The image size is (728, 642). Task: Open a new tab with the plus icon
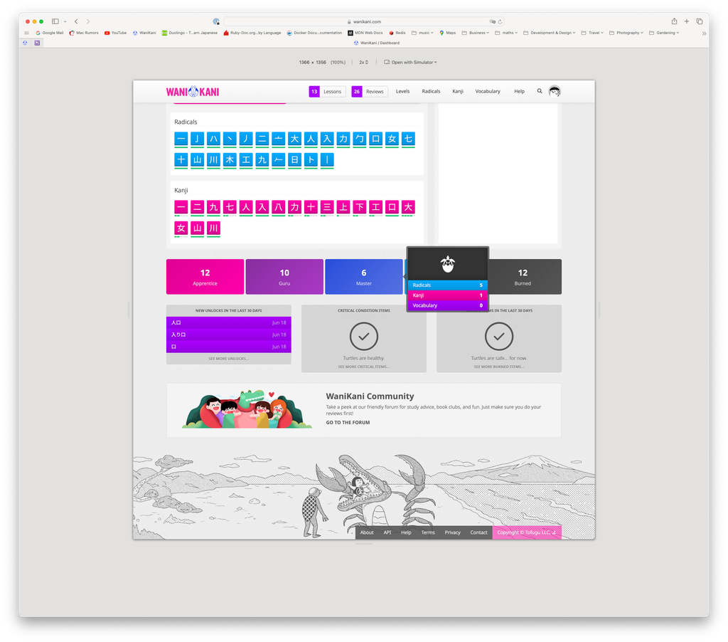[687, 21]
